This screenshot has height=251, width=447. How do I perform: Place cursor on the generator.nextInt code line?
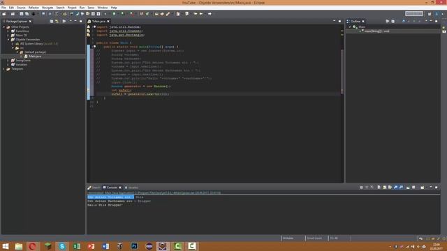(140, 94)
